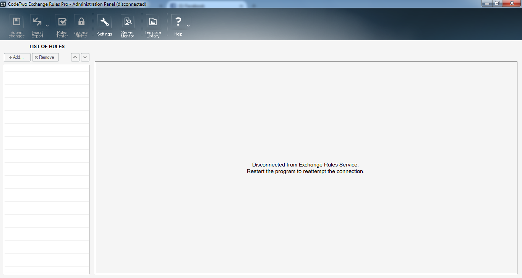Click the Add... rule button
This screenshot has width=522, height=278.
pos(17,57)
